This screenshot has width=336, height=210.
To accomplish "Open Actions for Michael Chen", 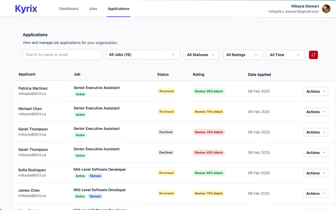I will point(316,112).
